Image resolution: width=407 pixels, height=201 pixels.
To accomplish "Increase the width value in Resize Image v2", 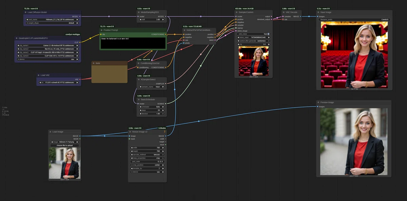I will (163, 147).
